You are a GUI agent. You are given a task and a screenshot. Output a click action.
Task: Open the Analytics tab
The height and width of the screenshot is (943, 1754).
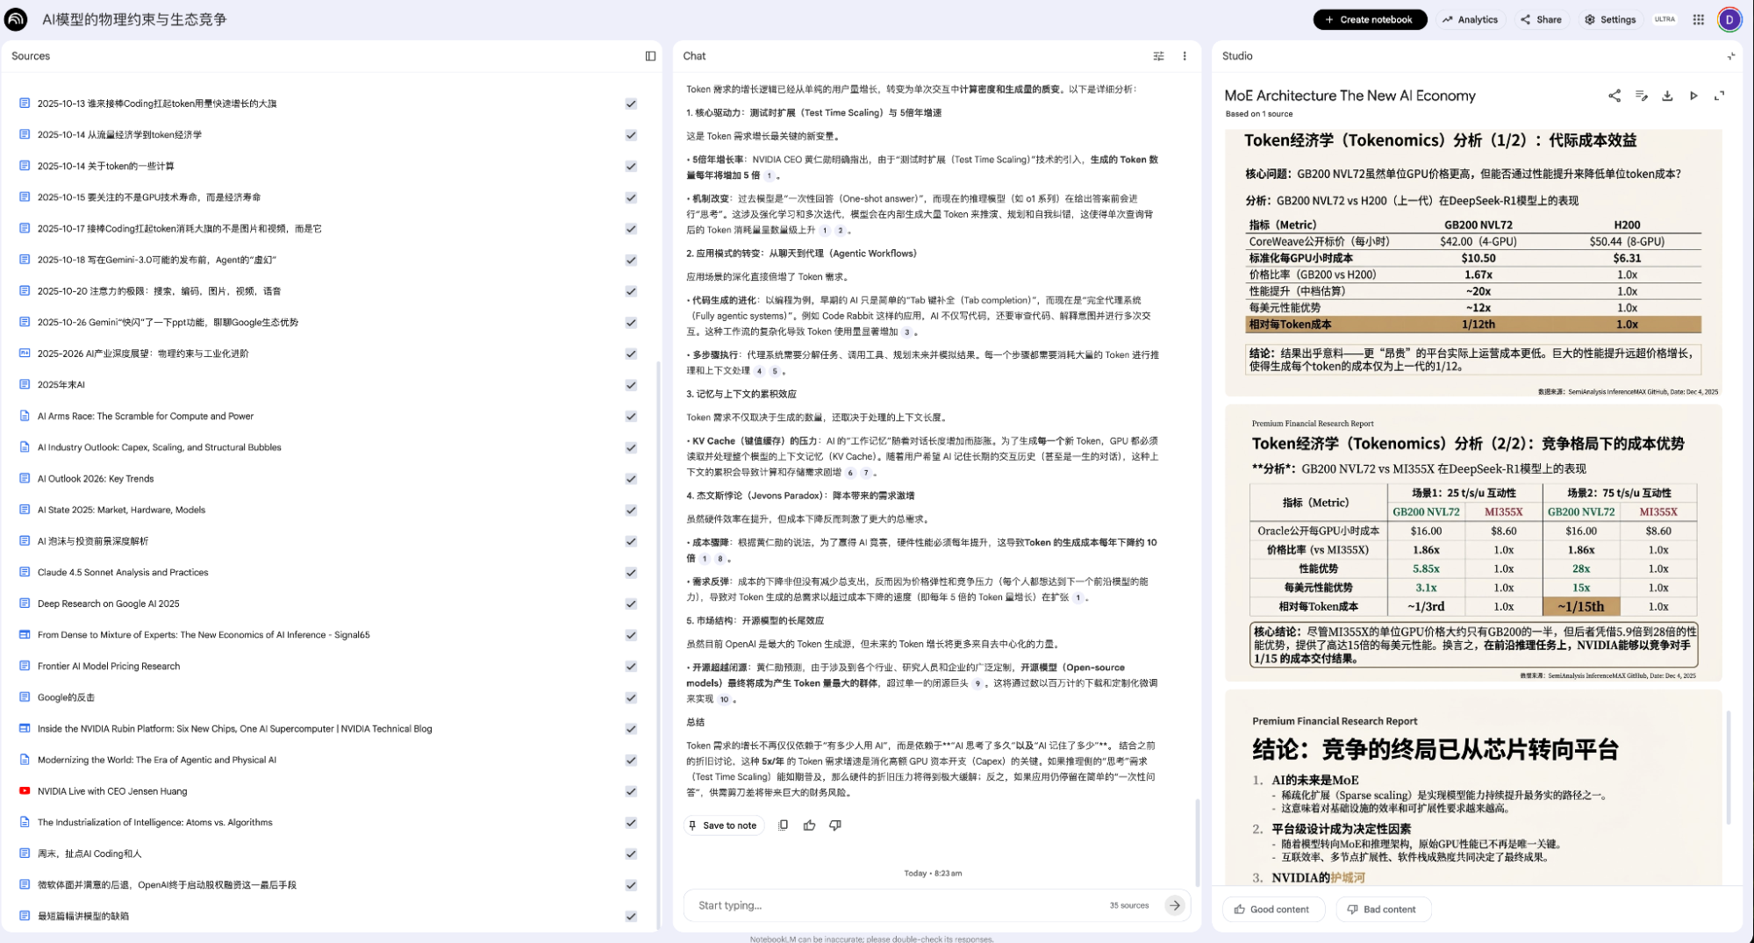[x=1470, y=19]
